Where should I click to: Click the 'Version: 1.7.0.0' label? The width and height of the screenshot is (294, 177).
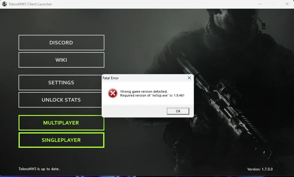click(260, 169)
